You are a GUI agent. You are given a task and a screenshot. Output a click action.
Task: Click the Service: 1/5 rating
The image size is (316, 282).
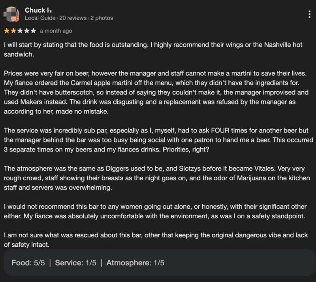pos(75,263)
